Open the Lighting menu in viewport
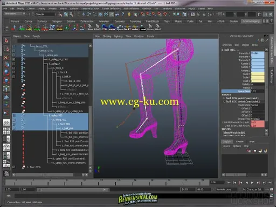The width and height of the screenshot is (276, 207). [x=118, y=36]
